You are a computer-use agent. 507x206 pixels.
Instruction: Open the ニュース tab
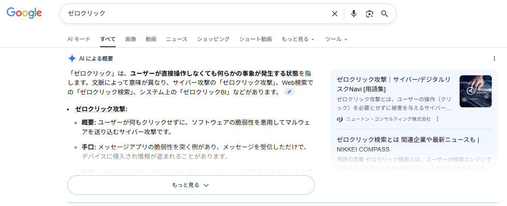[x=177, y=39]
